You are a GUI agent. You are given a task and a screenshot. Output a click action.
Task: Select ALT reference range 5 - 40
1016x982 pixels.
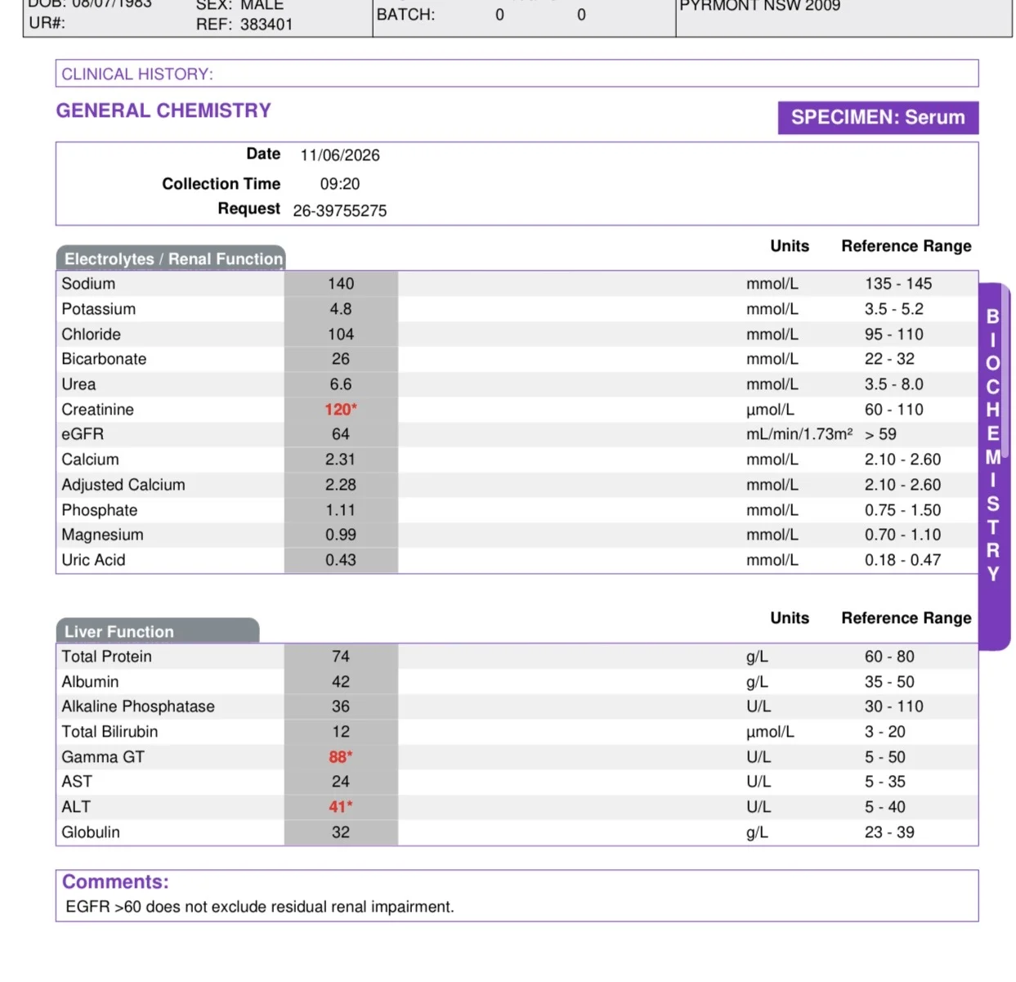coord(885,807)
